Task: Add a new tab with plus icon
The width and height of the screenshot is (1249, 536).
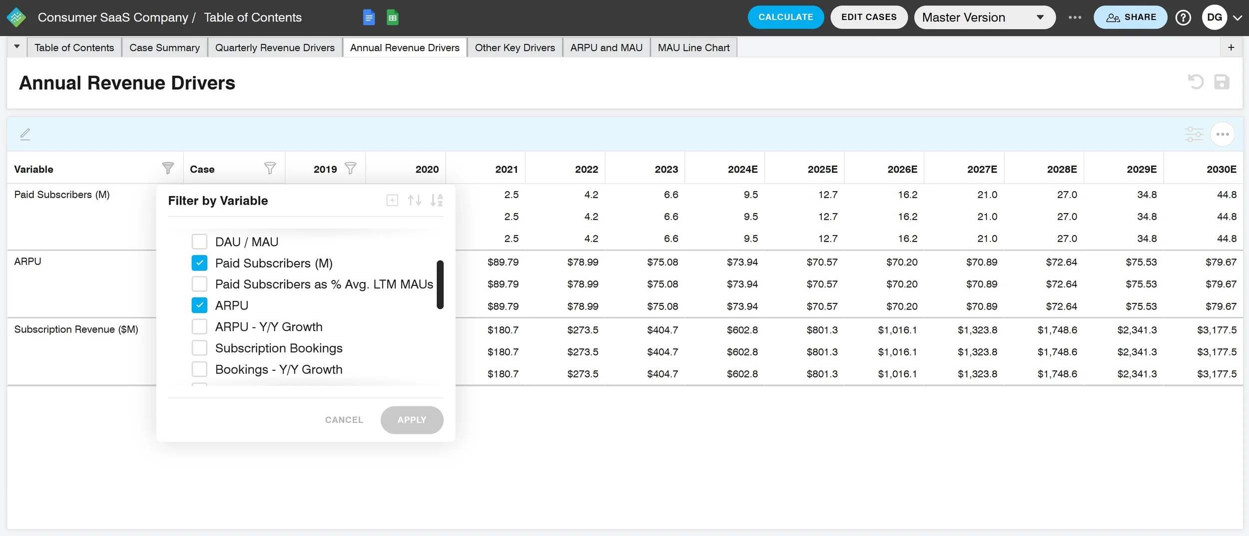Action: coord(1231,47)
